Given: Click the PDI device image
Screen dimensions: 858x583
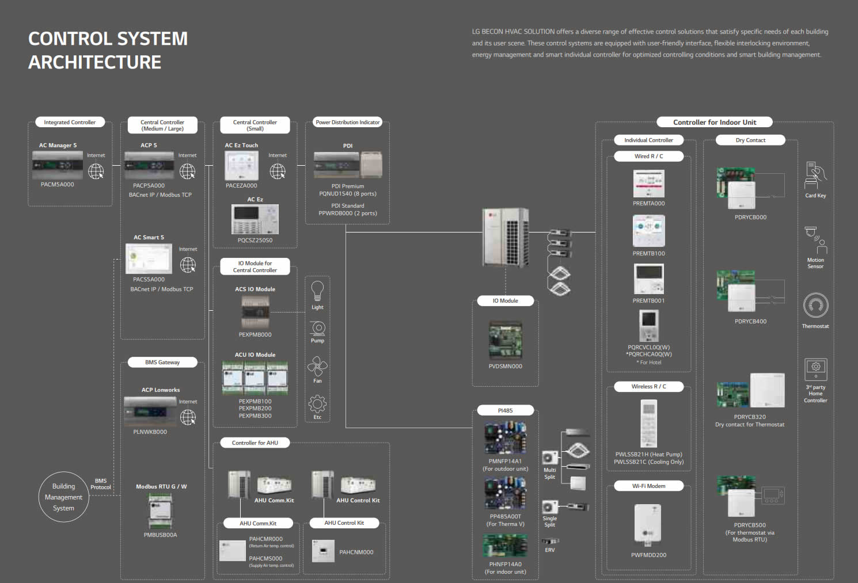Looking at the screenshot, I should pyautogui.click(x=348, y=165).
